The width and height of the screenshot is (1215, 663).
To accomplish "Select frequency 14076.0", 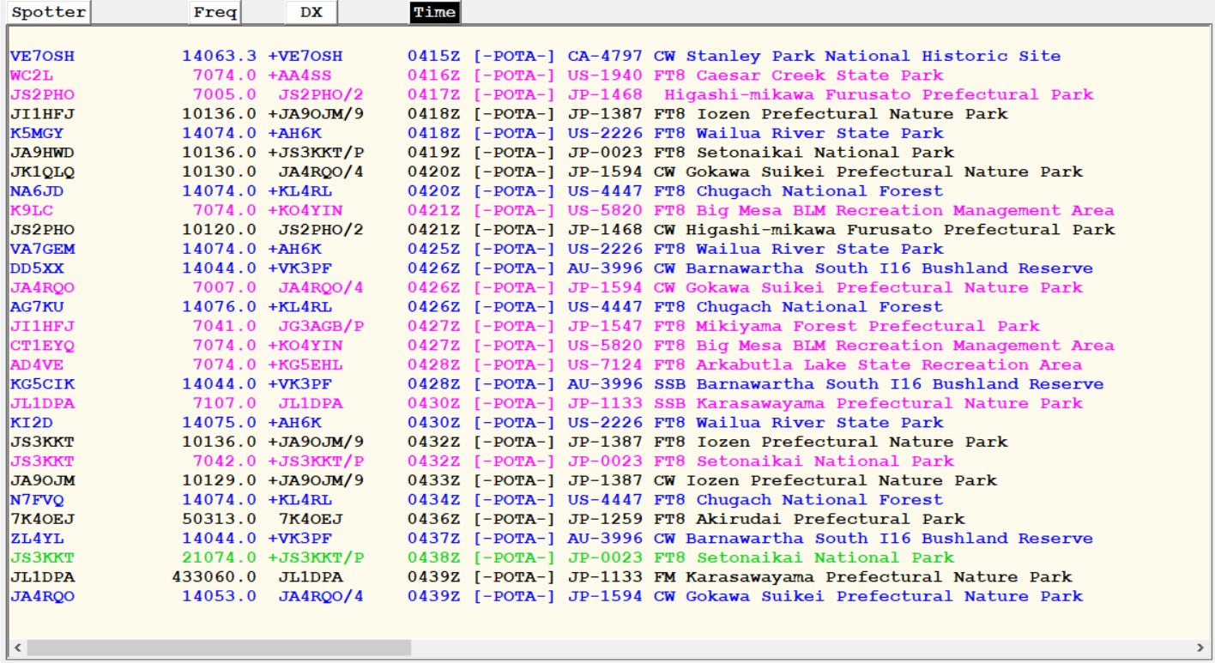I will pos(219,307).
